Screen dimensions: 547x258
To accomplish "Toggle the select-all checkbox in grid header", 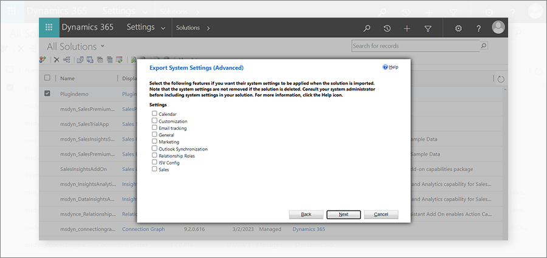I will 47,78.
